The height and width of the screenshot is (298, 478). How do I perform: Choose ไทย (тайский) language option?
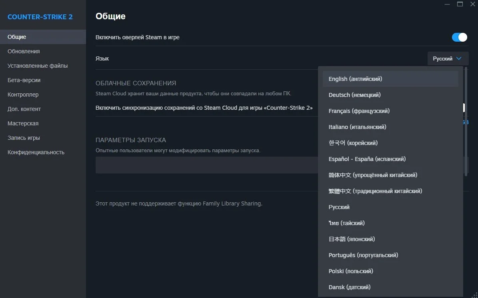click(390, 223)
